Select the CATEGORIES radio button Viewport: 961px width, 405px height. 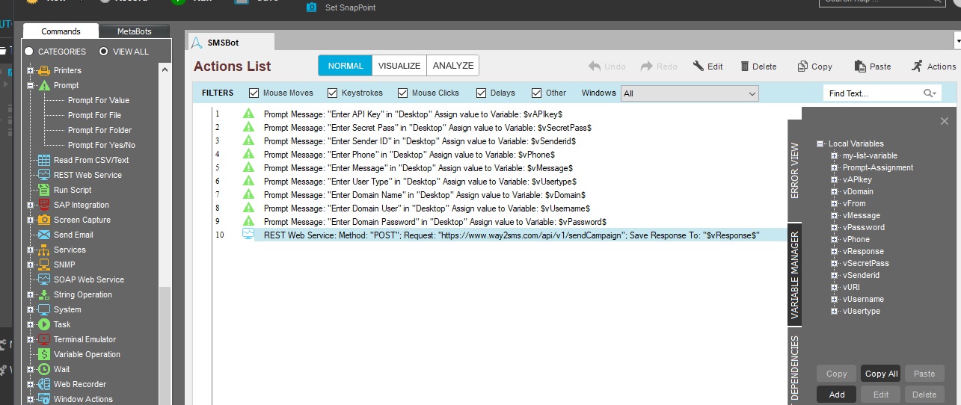coord(29,52)
